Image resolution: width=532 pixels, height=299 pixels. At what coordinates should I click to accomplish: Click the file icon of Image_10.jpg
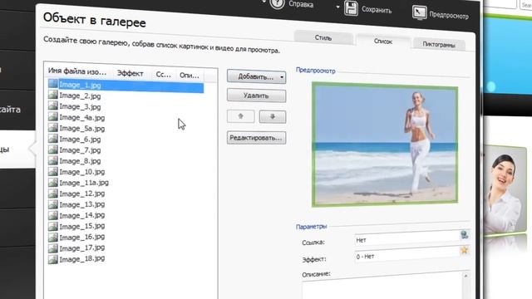tap(52, 171)
